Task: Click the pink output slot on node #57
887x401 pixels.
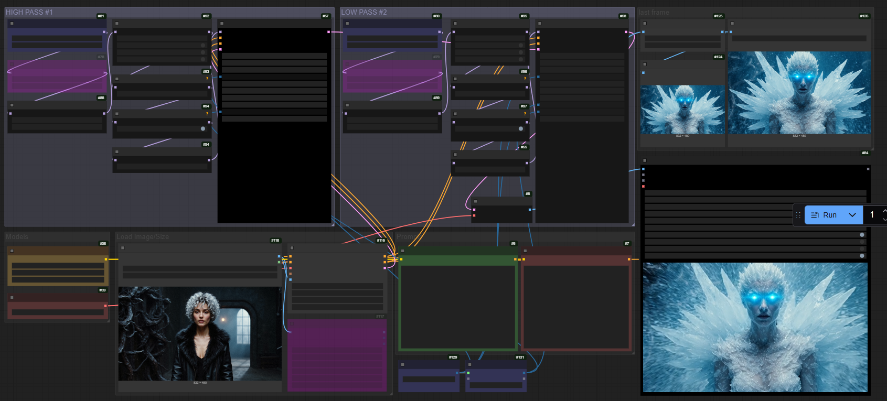Action: (329, 32)
